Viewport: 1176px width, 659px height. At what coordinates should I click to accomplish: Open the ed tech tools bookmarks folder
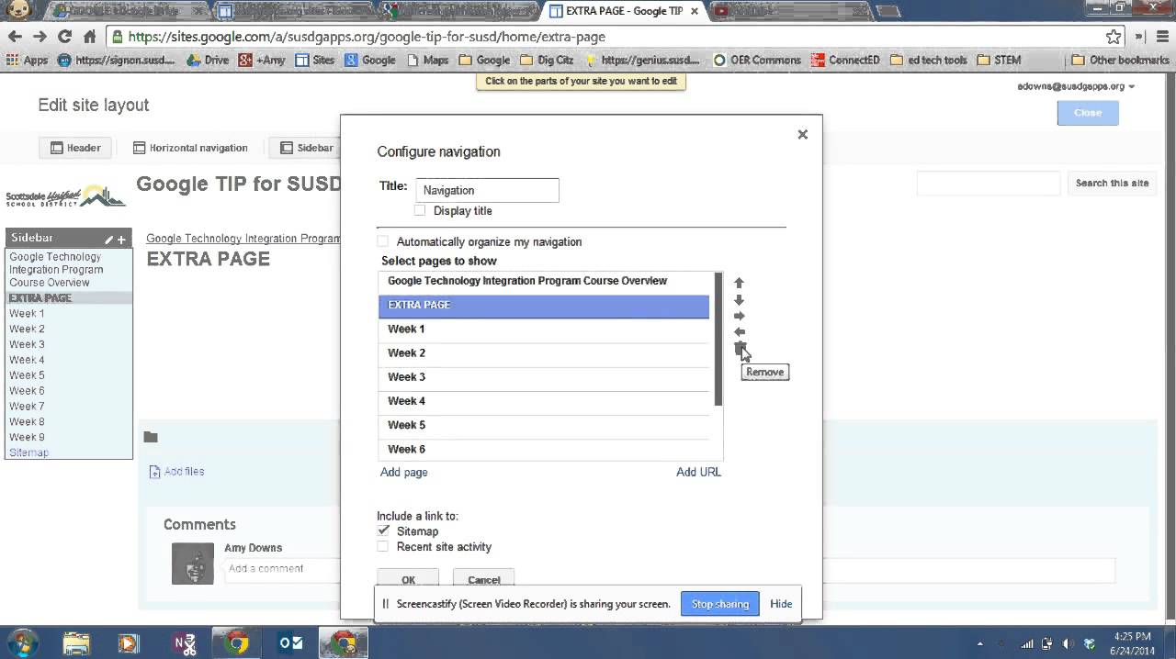pyautogui.click(x=928, y=60)
